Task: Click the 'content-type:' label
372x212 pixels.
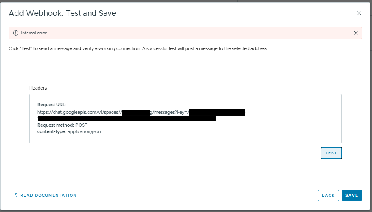Action: pos(51,131)
